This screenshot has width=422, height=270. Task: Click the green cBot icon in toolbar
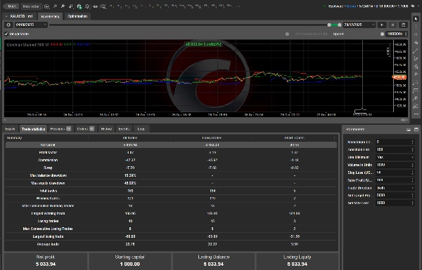click(x=79, y=6)
